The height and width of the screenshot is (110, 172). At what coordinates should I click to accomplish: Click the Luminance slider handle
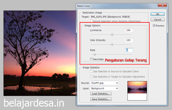click(112, 34)
